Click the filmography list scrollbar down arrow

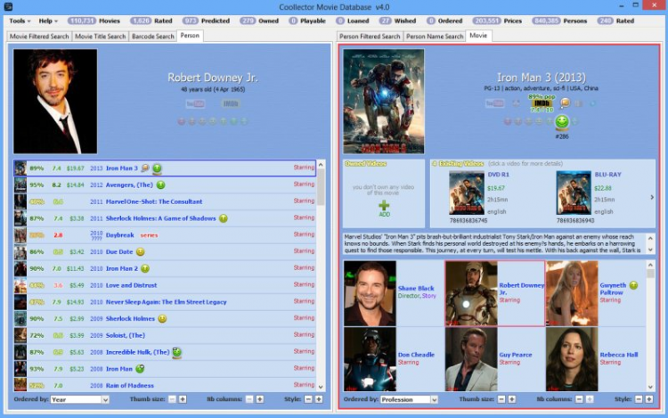coord(321,387)
